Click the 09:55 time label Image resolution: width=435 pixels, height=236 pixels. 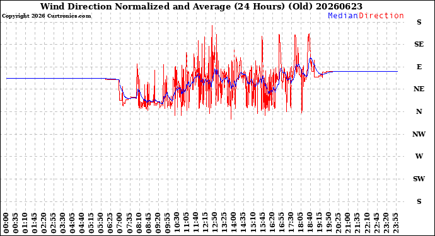click(167, 223)
